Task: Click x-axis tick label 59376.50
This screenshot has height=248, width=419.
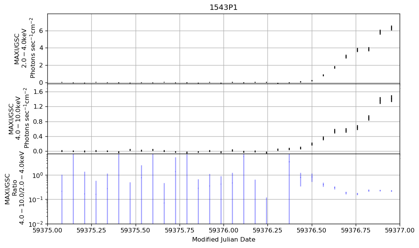Action: [312, 230]
